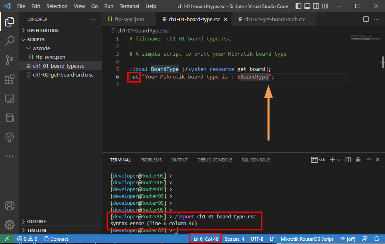385x244 pixels.
Task: Switch to the PROBLEMS panel tab
Action: click(x=151, y=160)
